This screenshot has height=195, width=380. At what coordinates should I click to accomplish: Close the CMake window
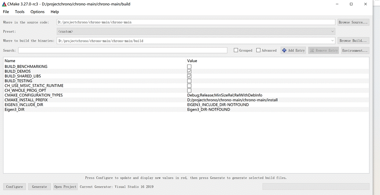click(x=366, y=4)
